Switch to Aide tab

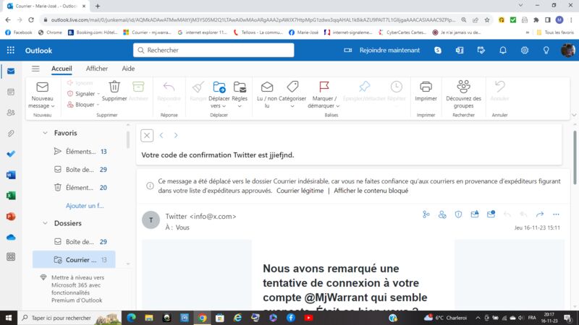(128, 69)
